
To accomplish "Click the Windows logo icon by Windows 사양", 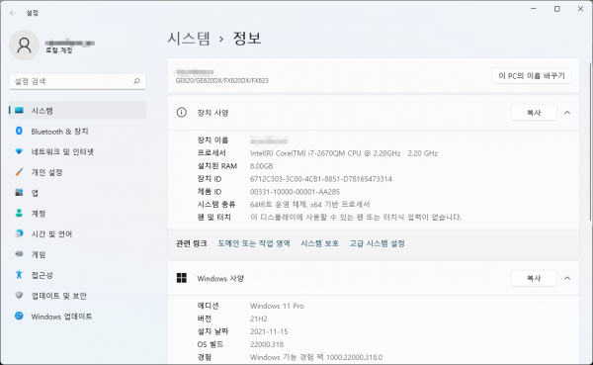I will point(182,278).
